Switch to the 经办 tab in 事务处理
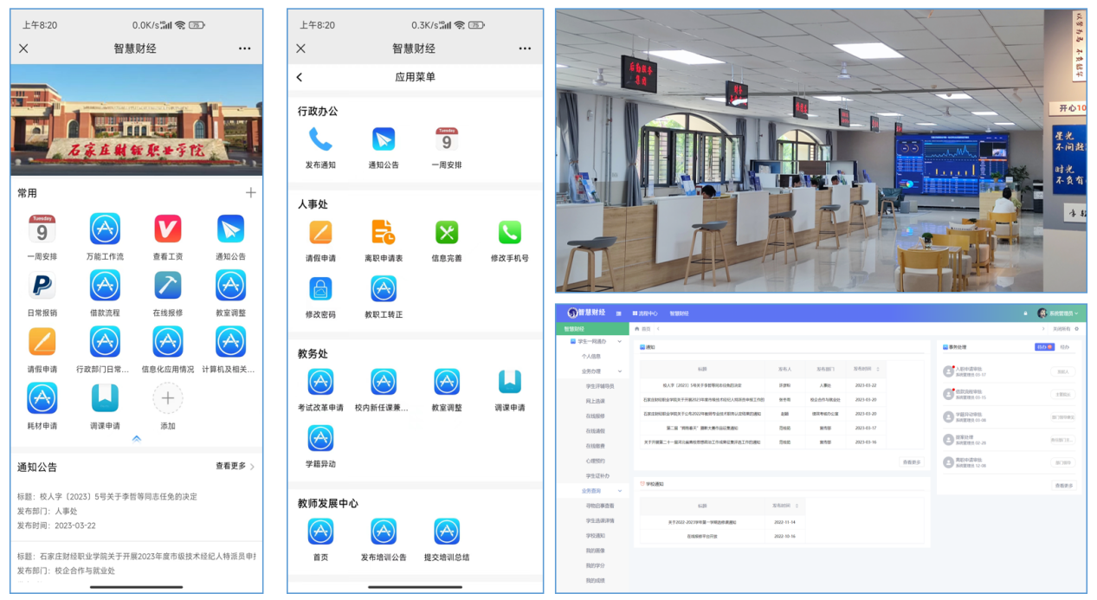This screenshot has height=600, width=1097. point(1065,347)
